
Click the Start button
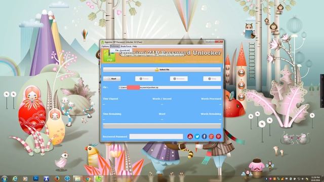(112, 79)
